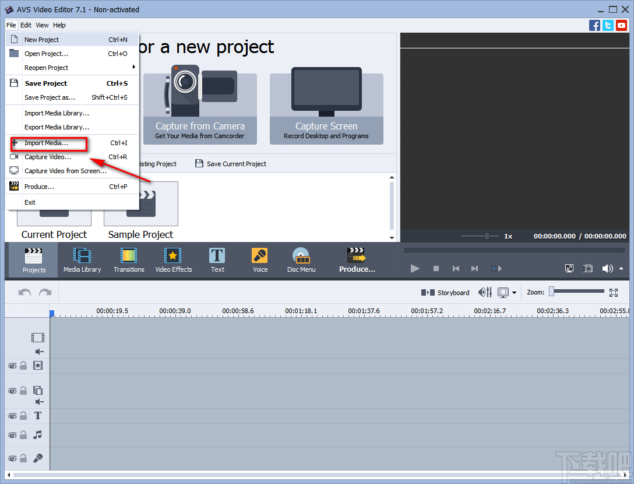Choose Exit from File menu

[x=72, y=202]
